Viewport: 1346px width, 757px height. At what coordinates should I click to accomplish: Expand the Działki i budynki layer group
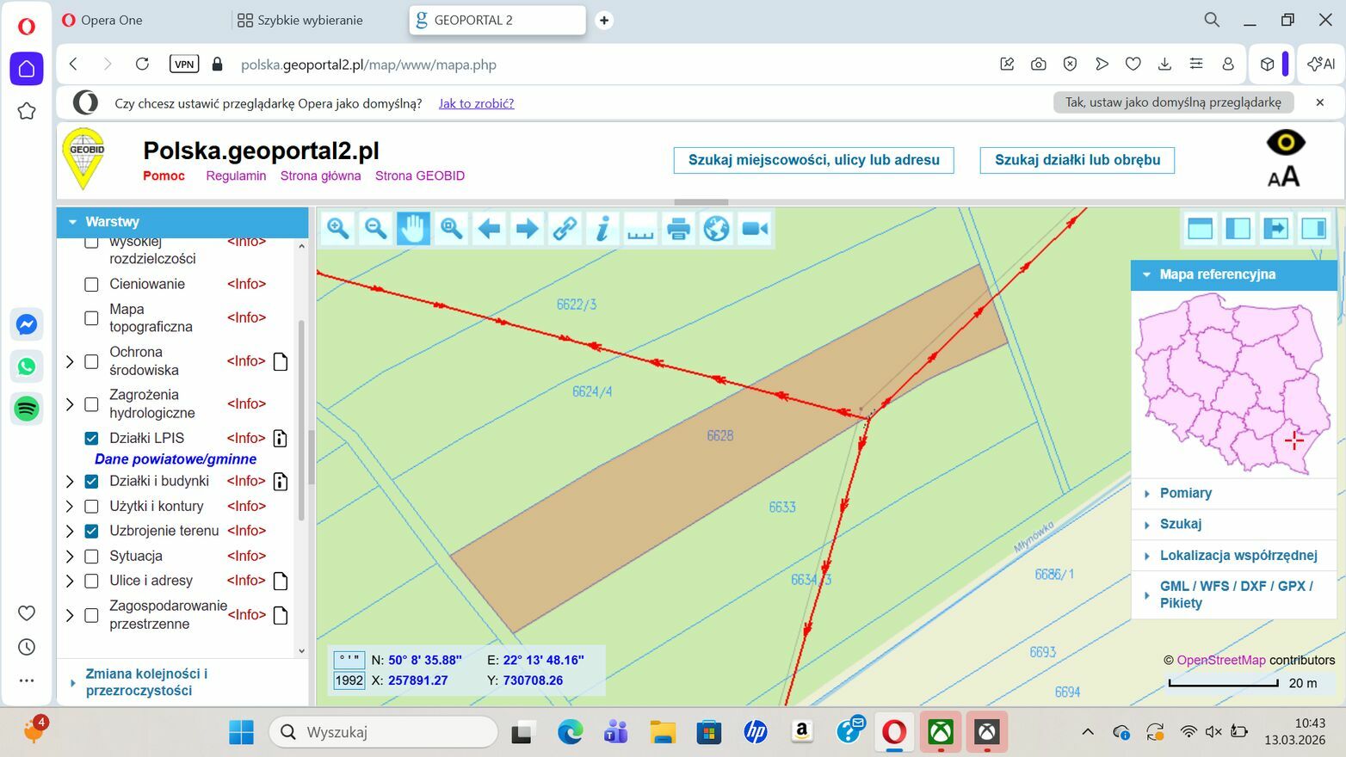pyautogui.click(x=71, y=482)
